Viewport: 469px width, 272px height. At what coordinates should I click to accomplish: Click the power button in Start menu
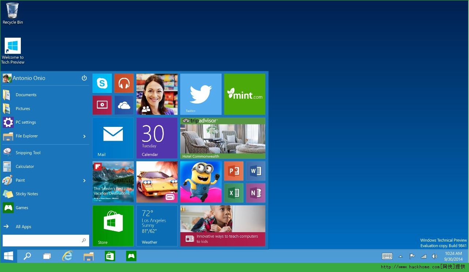(84, 78)
